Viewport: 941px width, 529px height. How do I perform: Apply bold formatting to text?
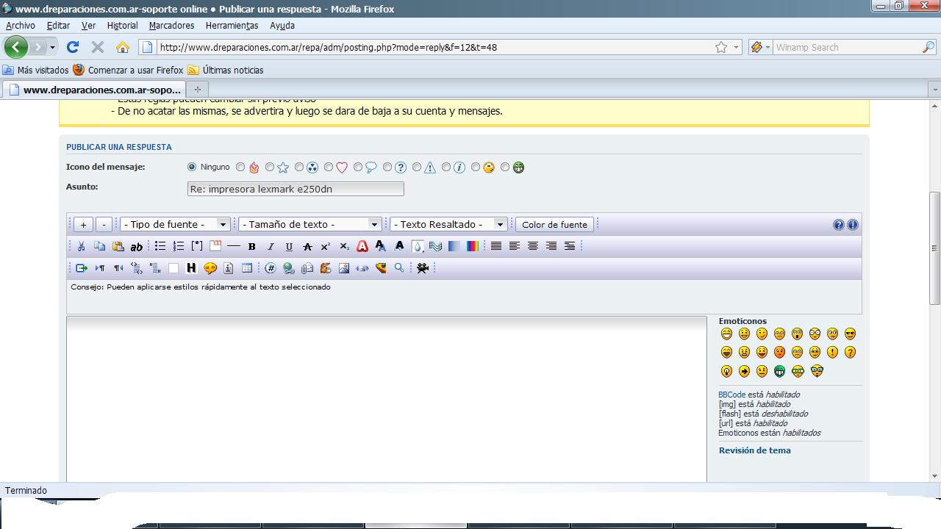[251, 247]
